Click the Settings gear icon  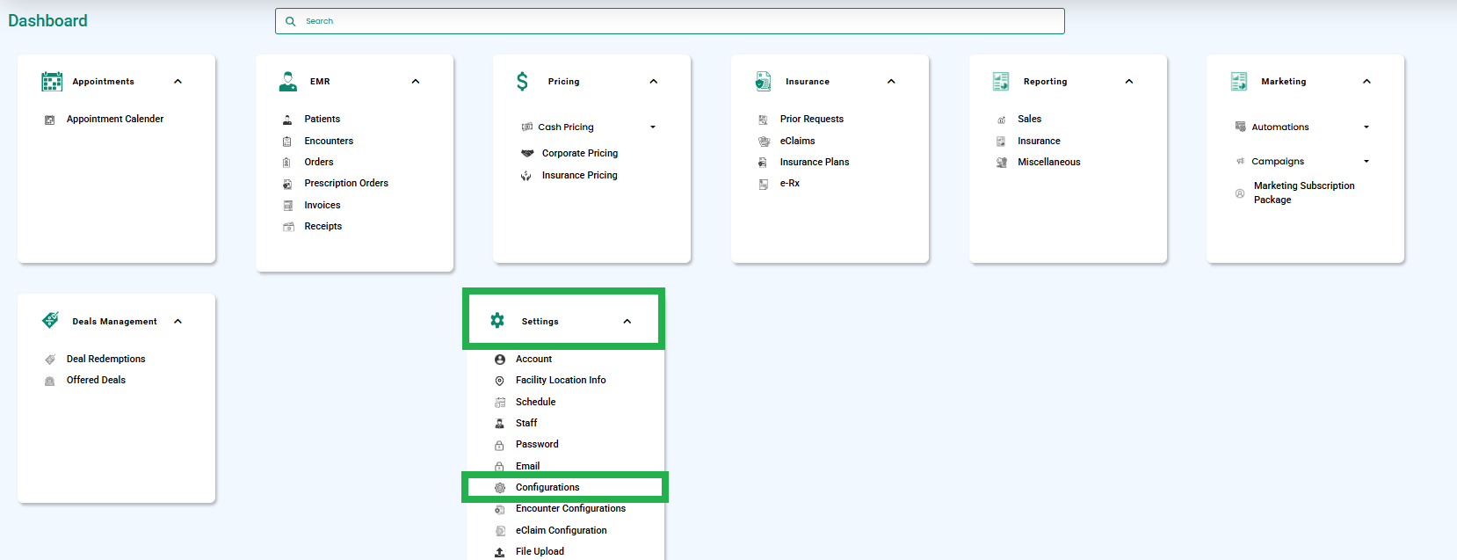497,320
